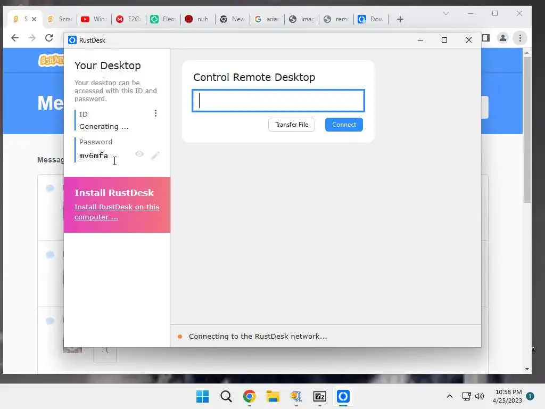The width and height of the screenshot is (545, 409).
Task: Open Install RustDesk on this computer link
Action: click(x=117, y=212)
